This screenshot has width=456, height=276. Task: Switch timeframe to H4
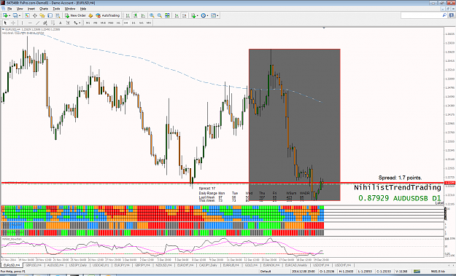point(126,23)
